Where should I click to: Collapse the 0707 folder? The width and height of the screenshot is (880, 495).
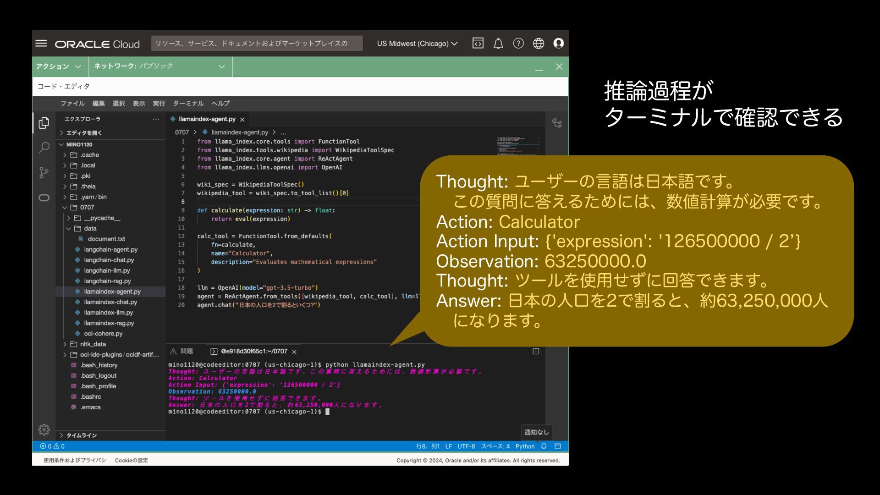pyautogui.click(x=87, y=208)
